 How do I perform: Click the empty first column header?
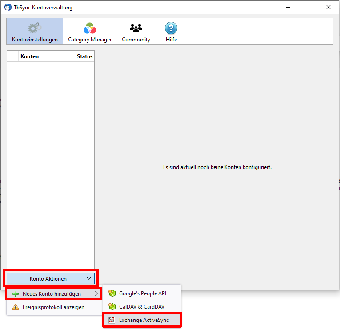pos(13,56)
